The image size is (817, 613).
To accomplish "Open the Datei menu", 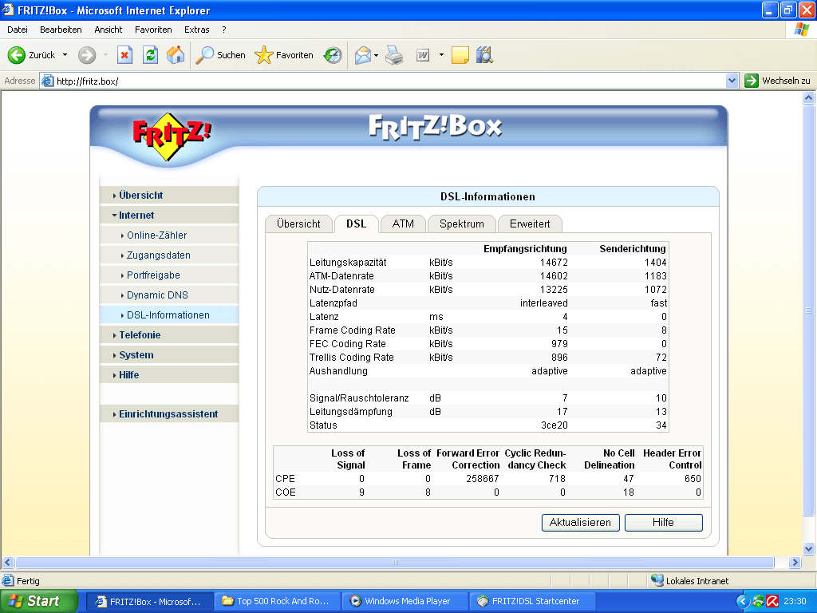I will (18, 30).
